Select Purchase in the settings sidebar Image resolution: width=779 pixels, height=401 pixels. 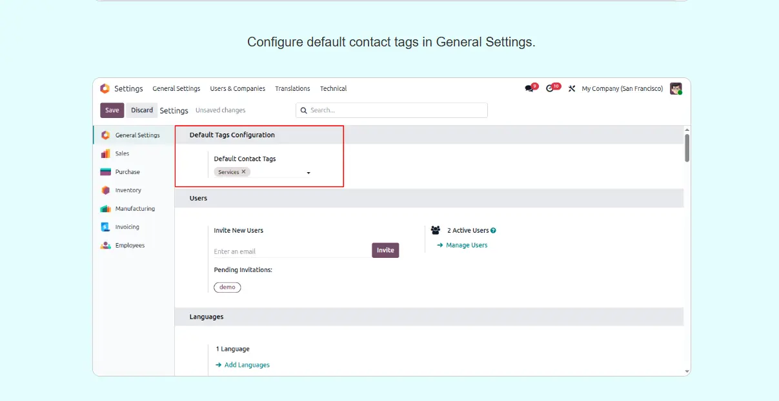pos(127,172)
